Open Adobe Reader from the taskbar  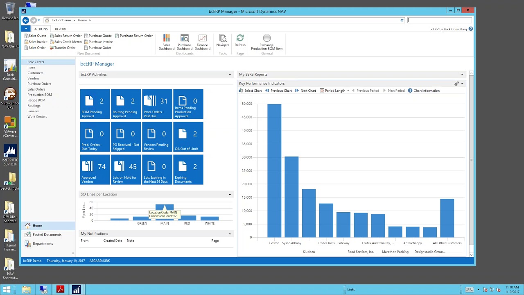point(60,290)
